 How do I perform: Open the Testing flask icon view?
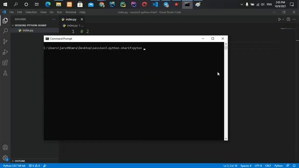(x=5, y=73)
